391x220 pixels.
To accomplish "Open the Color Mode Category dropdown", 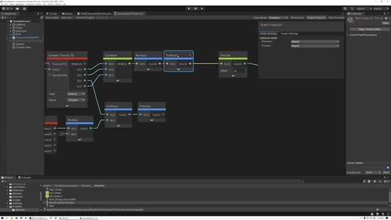I will click(x=278, y=18).
